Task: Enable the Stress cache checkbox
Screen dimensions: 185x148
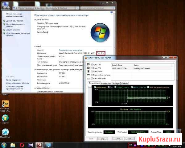Action: coord(92,72)
